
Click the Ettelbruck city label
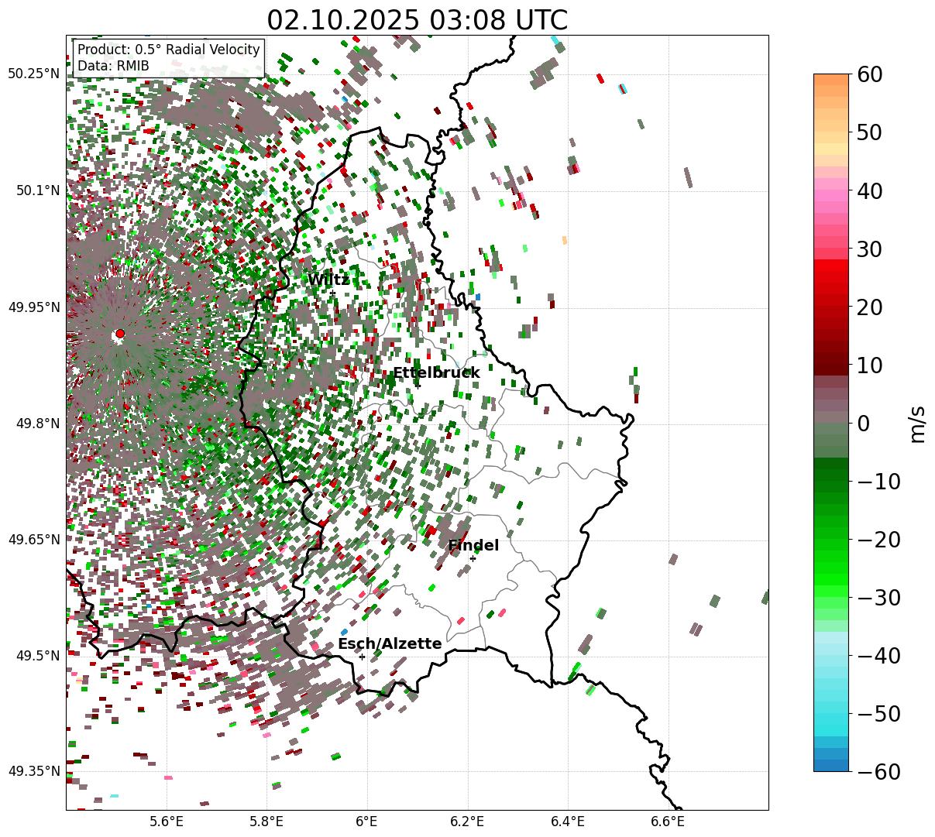point(436,372)
